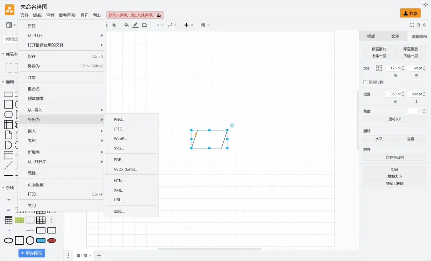Toggle the format panel icon
The width and height of the screenshot is (431, 261).
tap(418, 25)
